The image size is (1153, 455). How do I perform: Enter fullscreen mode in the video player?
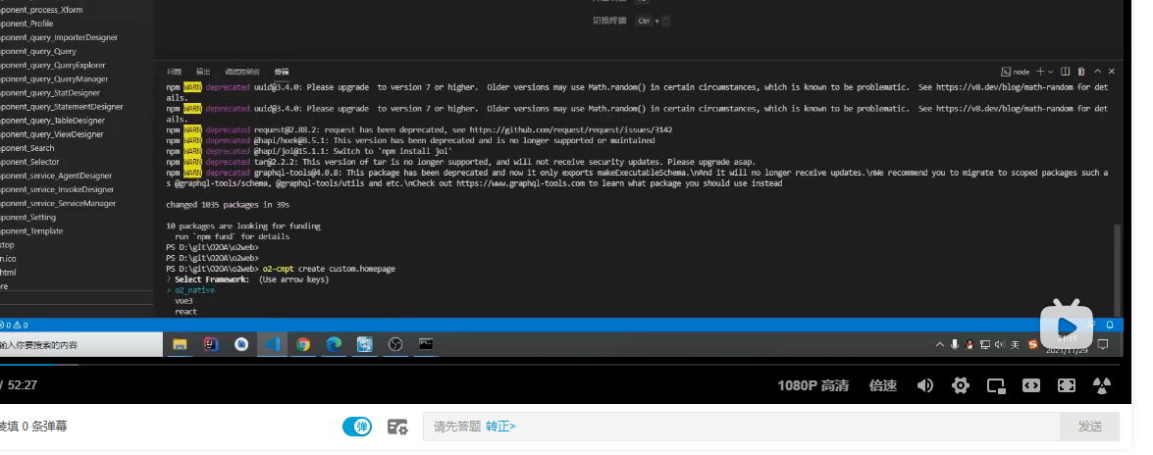point(1067,385)
